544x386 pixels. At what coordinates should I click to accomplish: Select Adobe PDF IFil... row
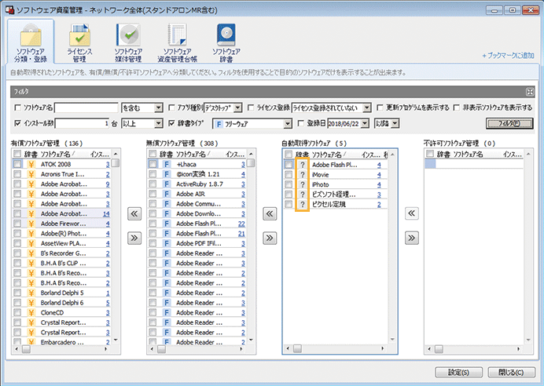(197, 243)
